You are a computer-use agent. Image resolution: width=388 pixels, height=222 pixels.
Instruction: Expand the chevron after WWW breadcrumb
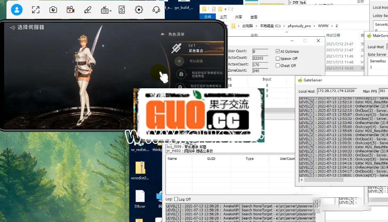tap(332, 26)
